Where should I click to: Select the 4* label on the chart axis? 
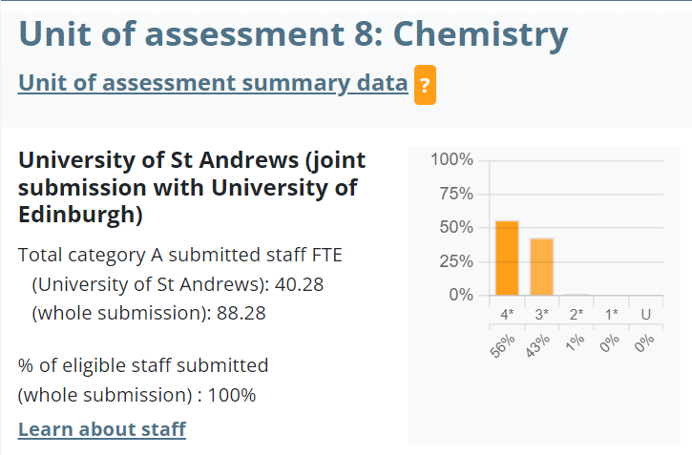pos(507,314)
